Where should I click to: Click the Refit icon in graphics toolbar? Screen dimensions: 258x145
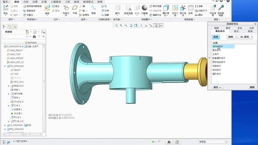116,25
